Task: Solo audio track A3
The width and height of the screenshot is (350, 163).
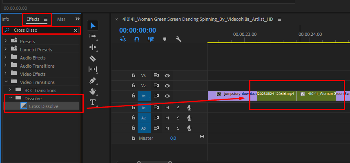Action: (x=178, y=128)
